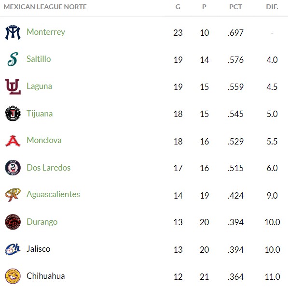This screenshot has height=288, width=288.
Task: Click the Durango team name link
Action: tap(42, 222)
